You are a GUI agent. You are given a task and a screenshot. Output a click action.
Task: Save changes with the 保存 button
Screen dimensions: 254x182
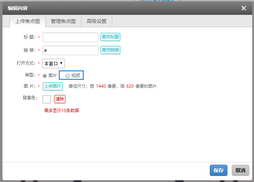(218, 170)
